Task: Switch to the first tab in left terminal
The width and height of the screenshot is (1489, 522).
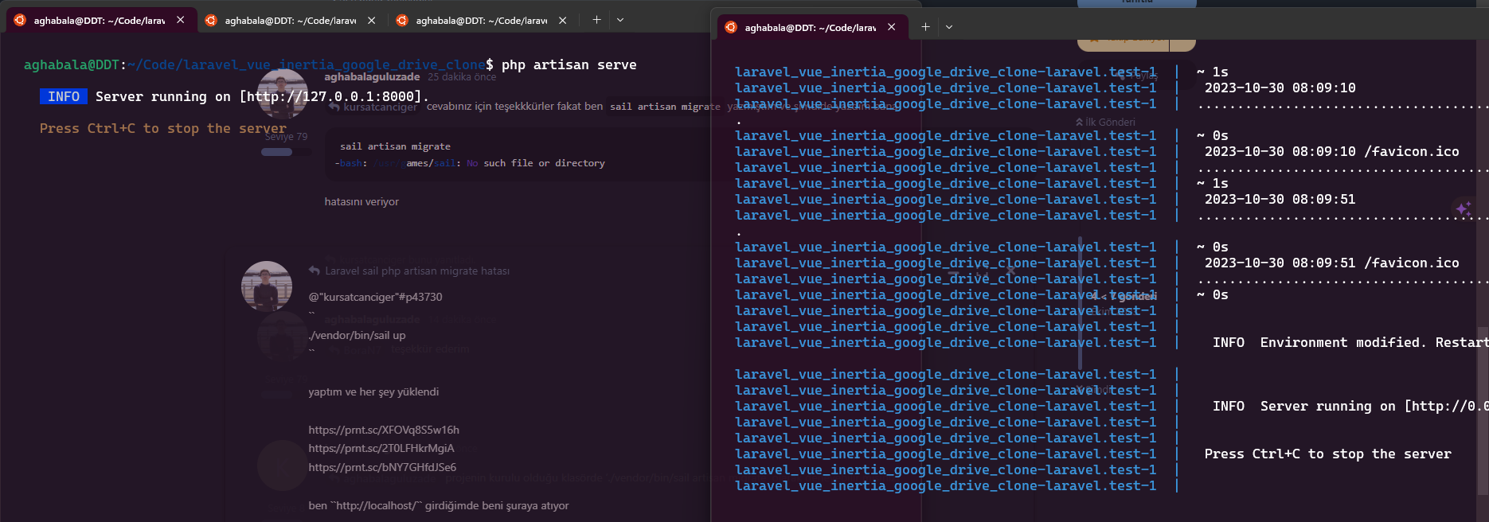Action: [100, 21]
